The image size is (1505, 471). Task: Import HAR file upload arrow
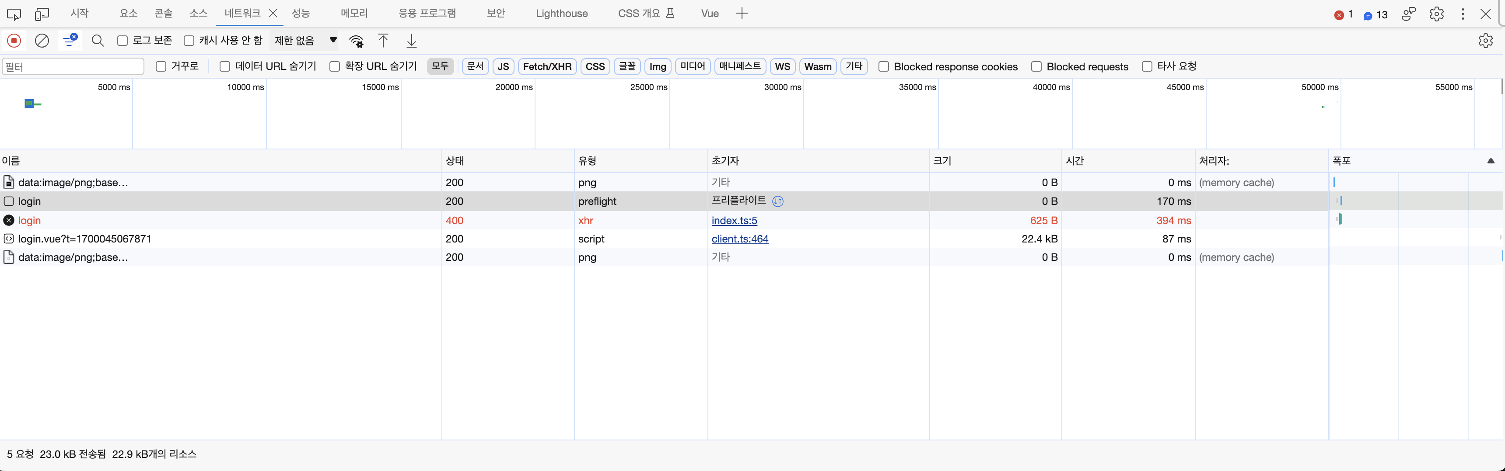tap(383, 40)
